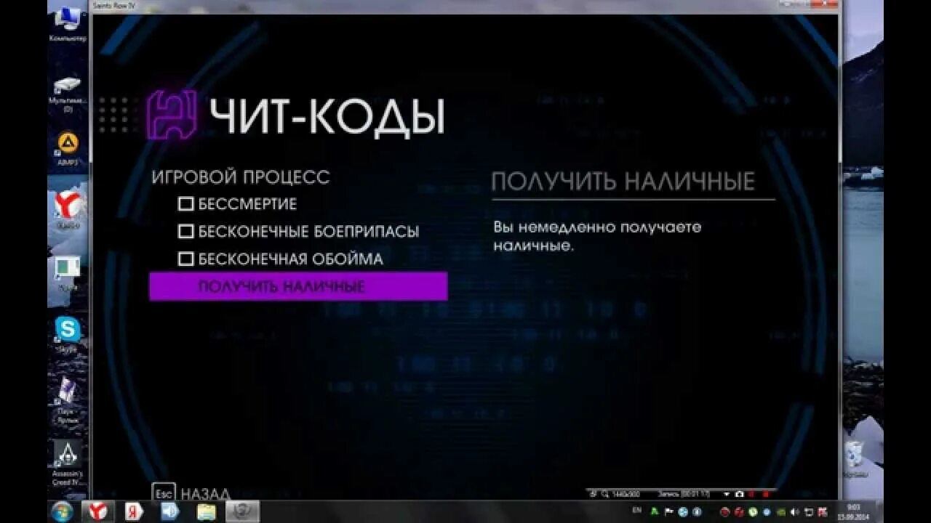
Task: Open the Компьютер desktop icon
Action: coord(68,24)
